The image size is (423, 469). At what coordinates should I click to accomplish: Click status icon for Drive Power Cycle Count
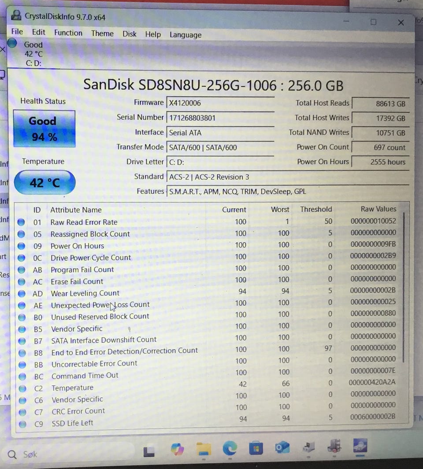(21, 258)
